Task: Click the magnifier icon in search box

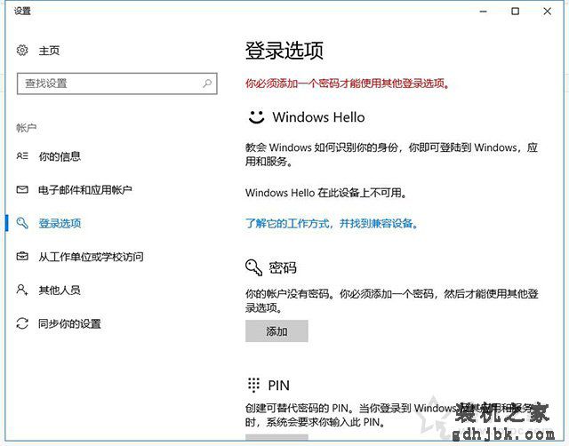Action: [207, 84]
